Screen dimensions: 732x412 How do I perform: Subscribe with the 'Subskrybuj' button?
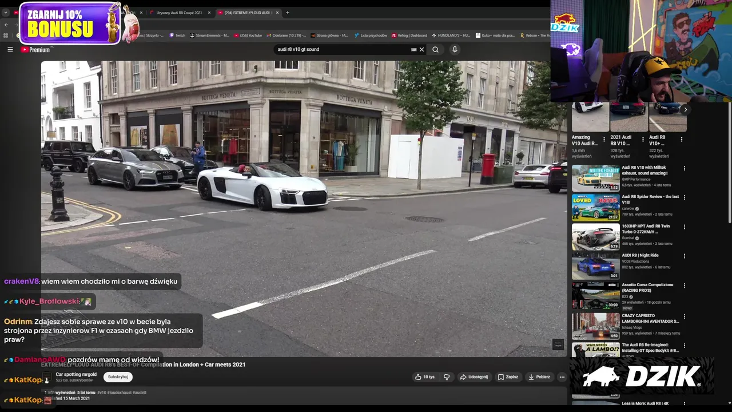[x=118, y=377]
